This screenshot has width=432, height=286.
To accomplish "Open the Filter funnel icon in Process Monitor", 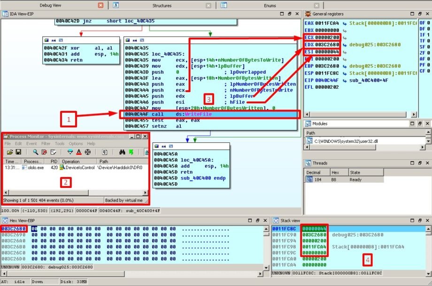I will (70, 152).
